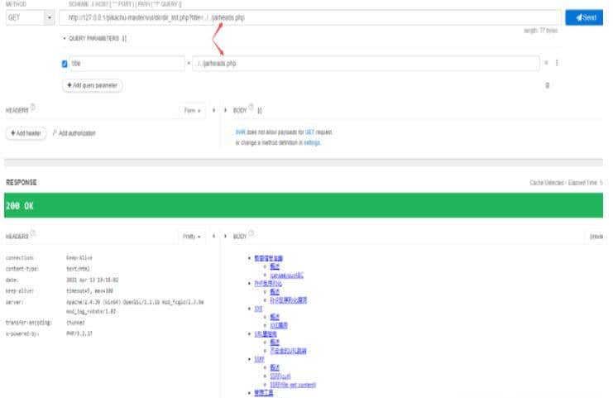Expand response body panel right arrow
Screen dimensions: 613x398
click(x=225, y=236)
